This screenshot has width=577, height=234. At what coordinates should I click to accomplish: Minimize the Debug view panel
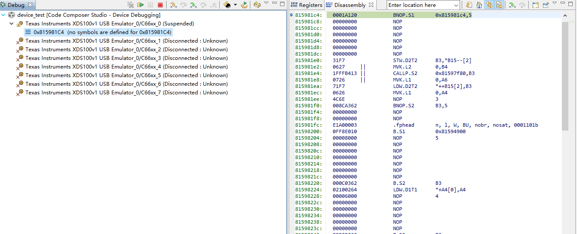[275, 3]
